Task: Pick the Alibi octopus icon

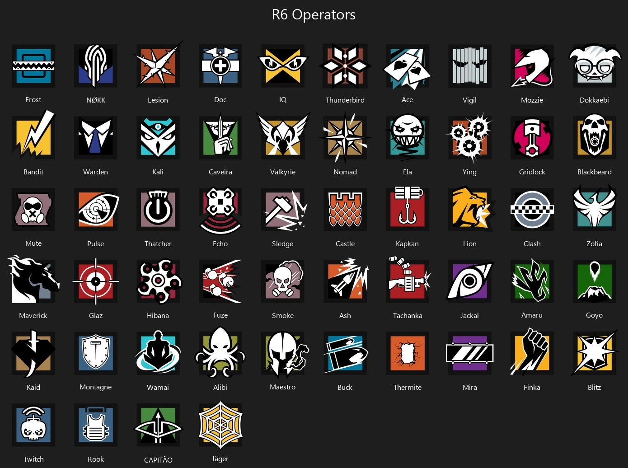Action: point(220,353)
